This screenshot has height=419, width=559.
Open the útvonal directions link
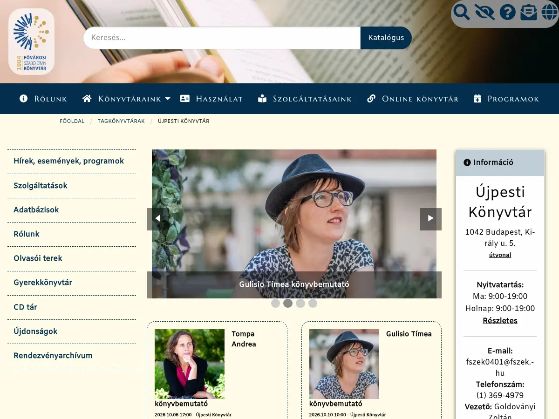500,255
